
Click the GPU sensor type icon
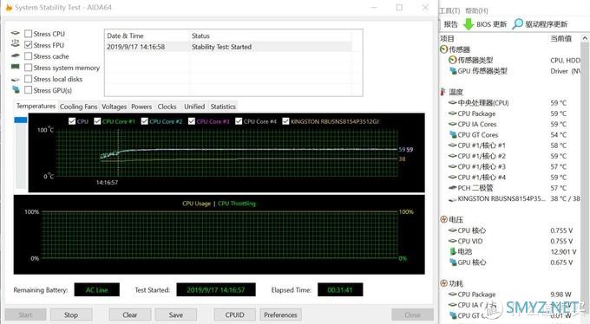pos(453,71)
